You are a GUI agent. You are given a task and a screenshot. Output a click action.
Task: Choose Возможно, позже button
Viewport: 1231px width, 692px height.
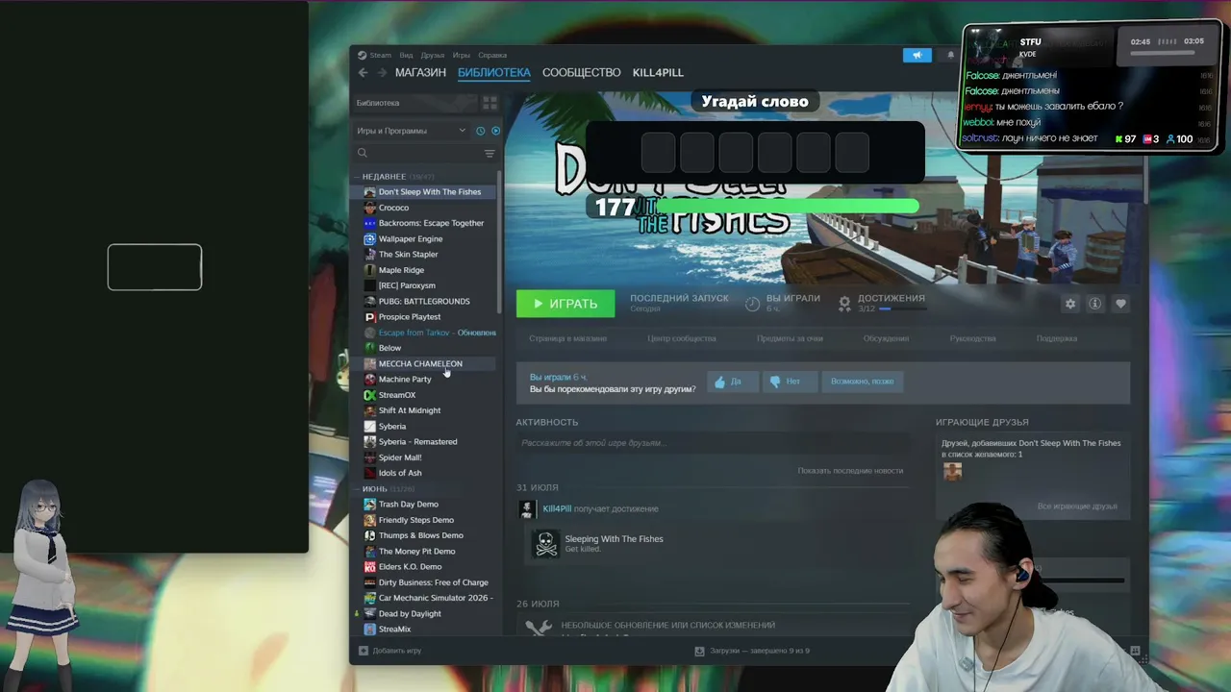[x=862, y=382]
